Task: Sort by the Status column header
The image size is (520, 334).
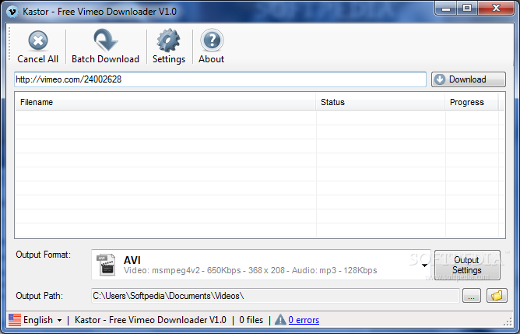Action: point(380,102)
